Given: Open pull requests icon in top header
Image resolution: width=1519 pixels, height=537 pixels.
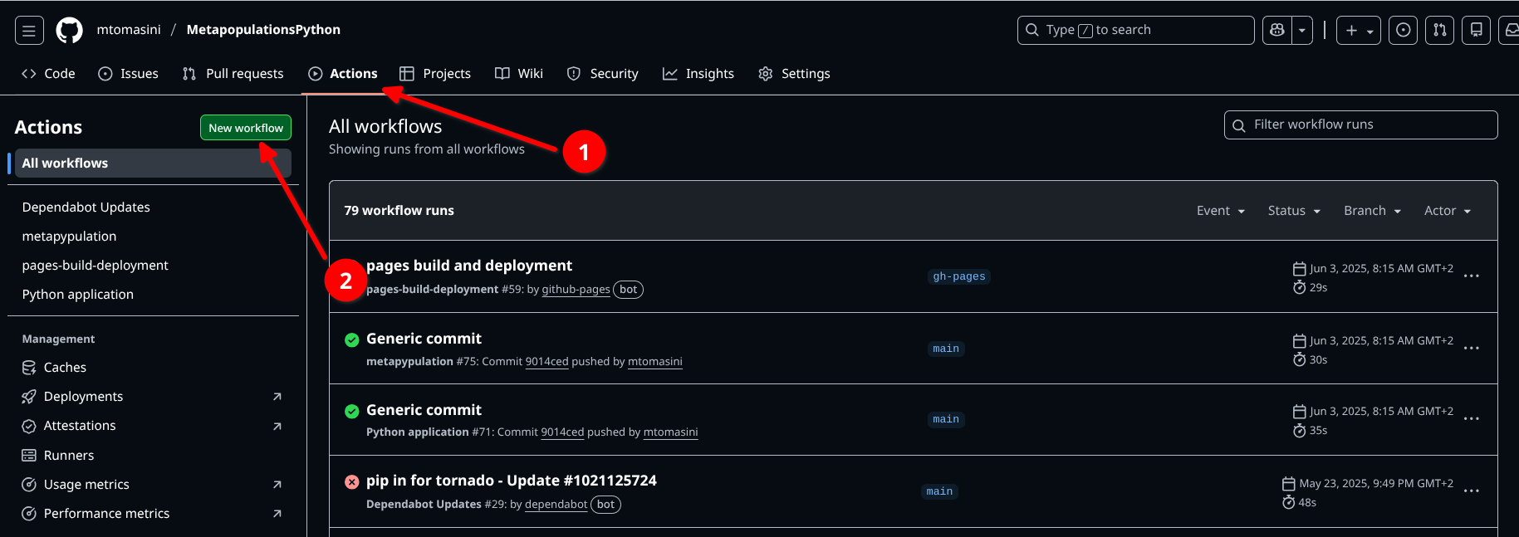Looking at the screenshot, I should click(1439, 31).
